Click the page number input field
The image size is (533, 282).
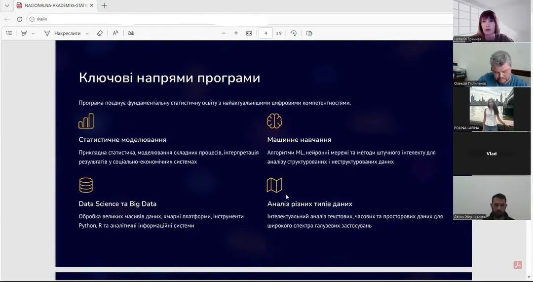(266, 33)
